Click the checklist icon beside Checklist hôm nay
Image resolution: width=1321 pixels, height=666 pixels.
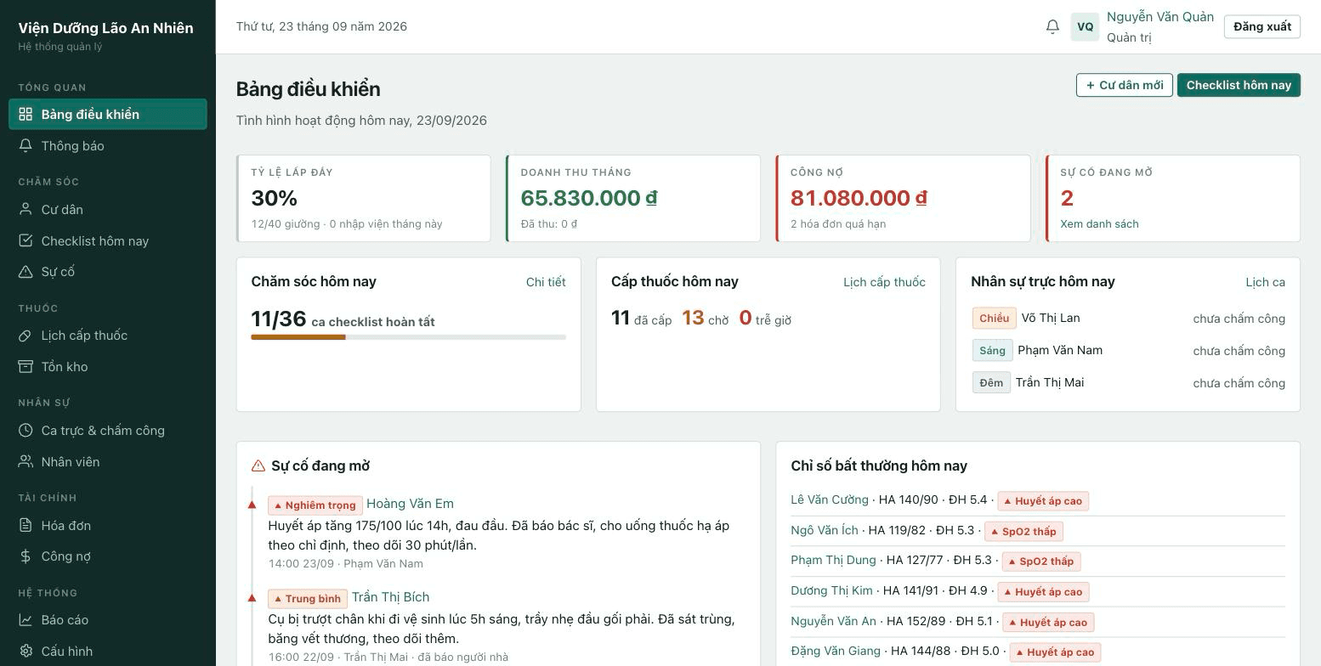coord(26,240)
